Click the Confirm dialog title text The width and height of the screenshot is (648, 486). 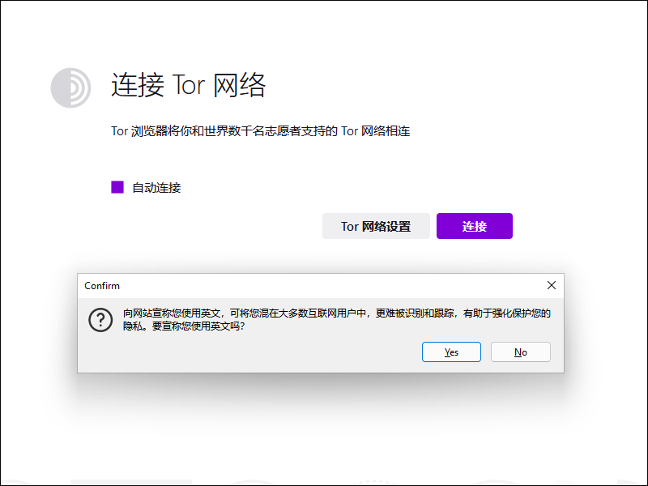pyautogui.click(x=102, y=286)
